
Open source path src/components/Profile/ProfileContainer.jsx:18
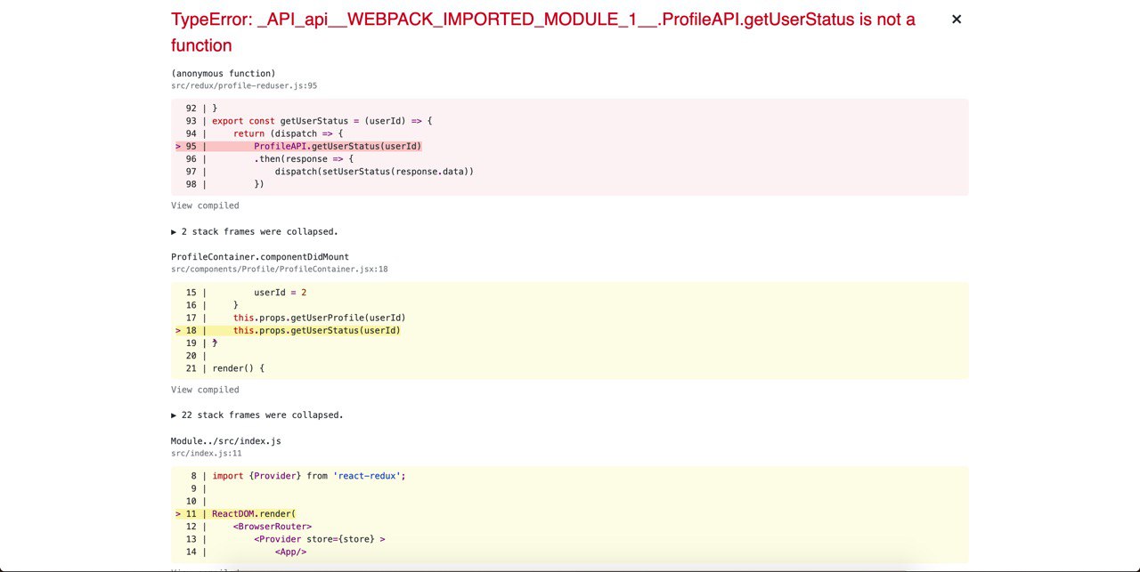280,270
